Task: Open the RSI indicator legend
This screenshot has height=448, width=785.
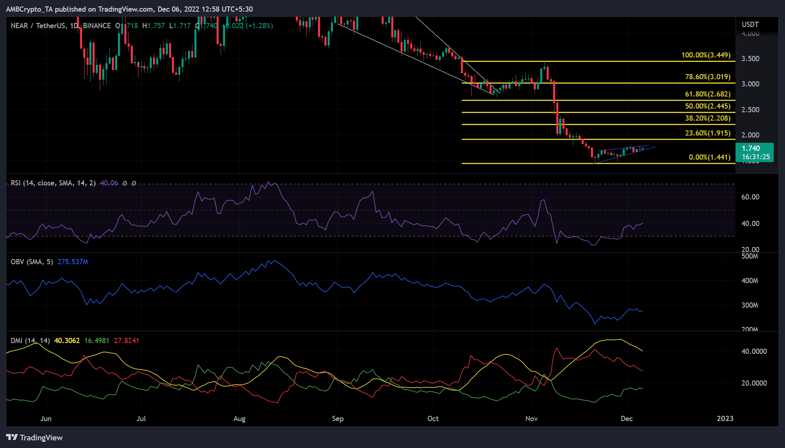Action: click(x=53, y=183)
